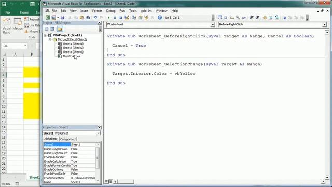Run the Sub with the green play icon
This screenshot has height=187, width=332.
click(108, 17)
